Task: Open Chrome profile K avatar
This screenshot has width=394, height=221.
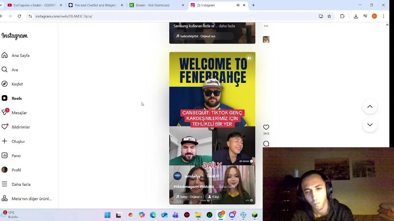Action: pos(374,16)
